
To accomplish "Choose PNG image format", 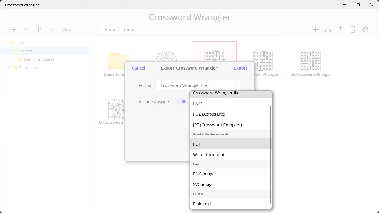I will point(230,174).
